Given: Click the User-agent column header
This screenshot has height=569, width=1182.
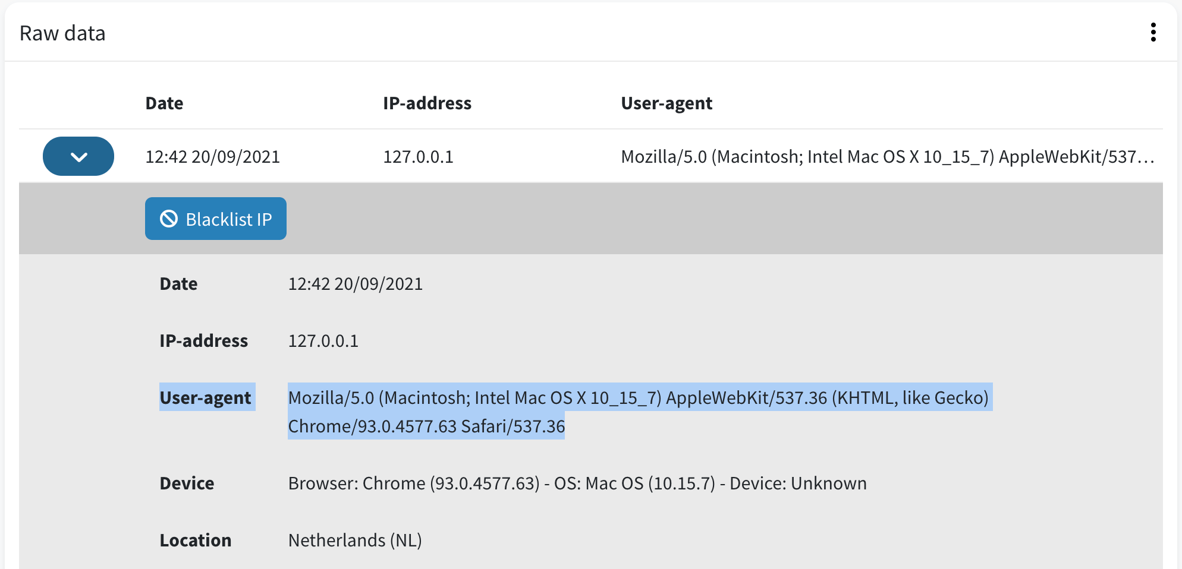Looking at the screenshot, I should coord(667,103).
